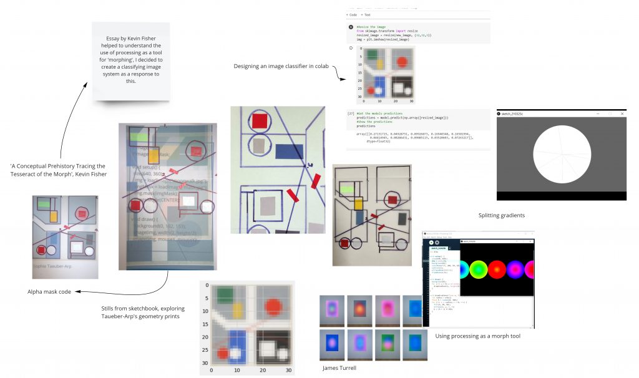
Task: Select the 'Alpha mask code' label
Action: pos(49,292)
